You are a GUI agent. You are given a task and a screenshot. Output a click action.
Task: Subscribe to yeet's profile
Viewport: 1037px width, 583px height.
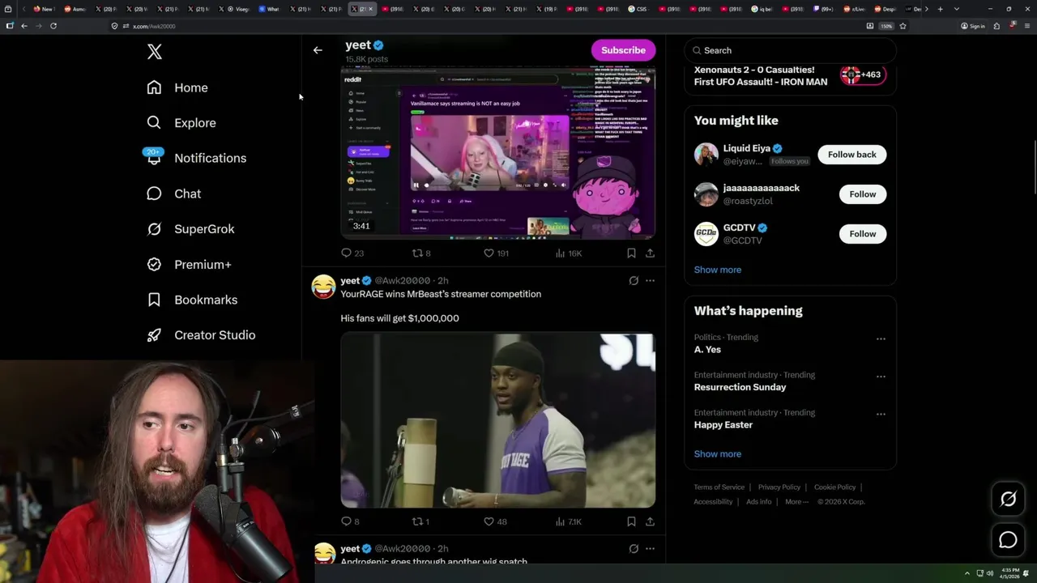[623, 50]
